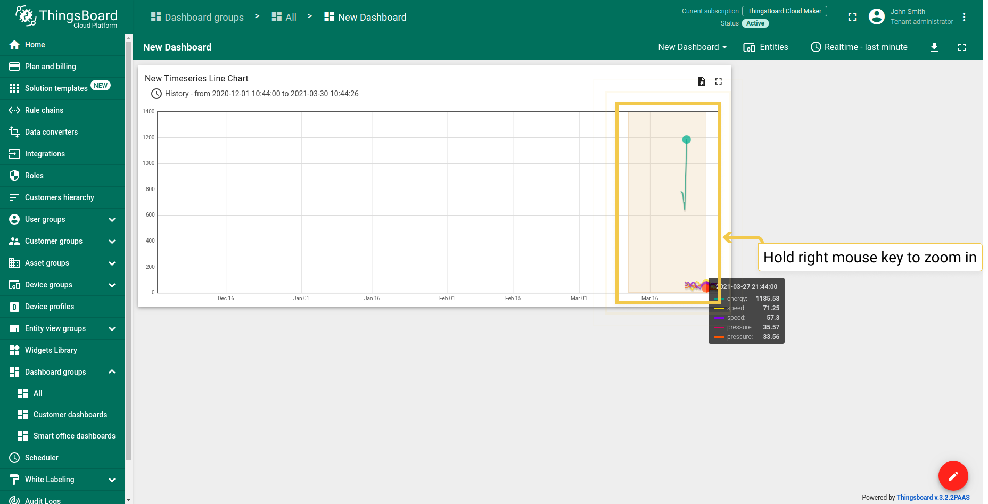Click the Integrations sidebar icon

14,154
